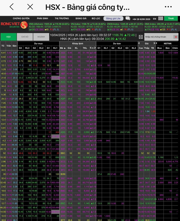180x221 pixels.
Task: Click the Thoát logout button
Action: 171,18
